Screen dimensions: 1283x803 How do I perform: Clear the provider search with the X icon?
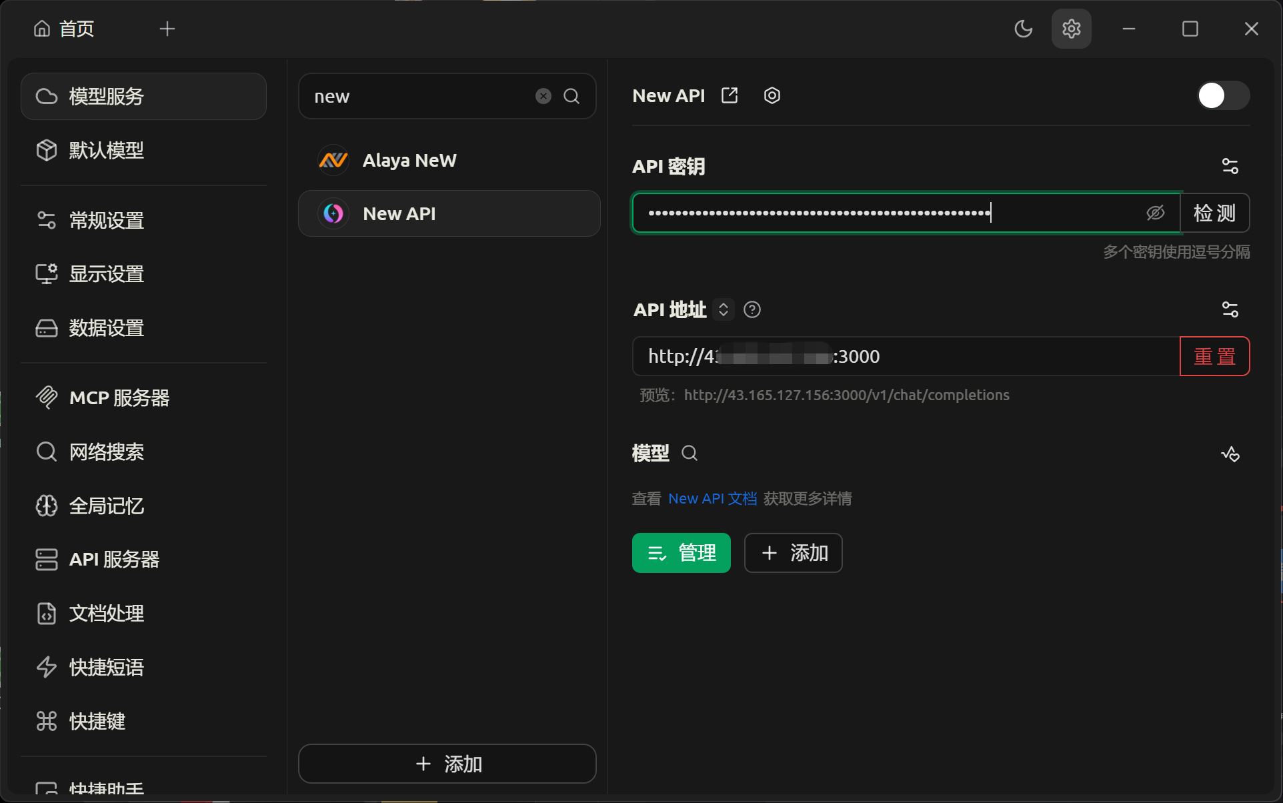point(543,95)
